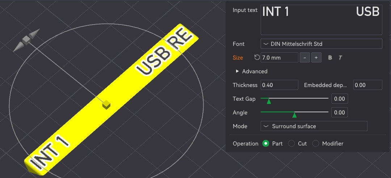391x178 pixels.
Task: Toggle the Italic text style icon
Action: (x=340, y=58)
